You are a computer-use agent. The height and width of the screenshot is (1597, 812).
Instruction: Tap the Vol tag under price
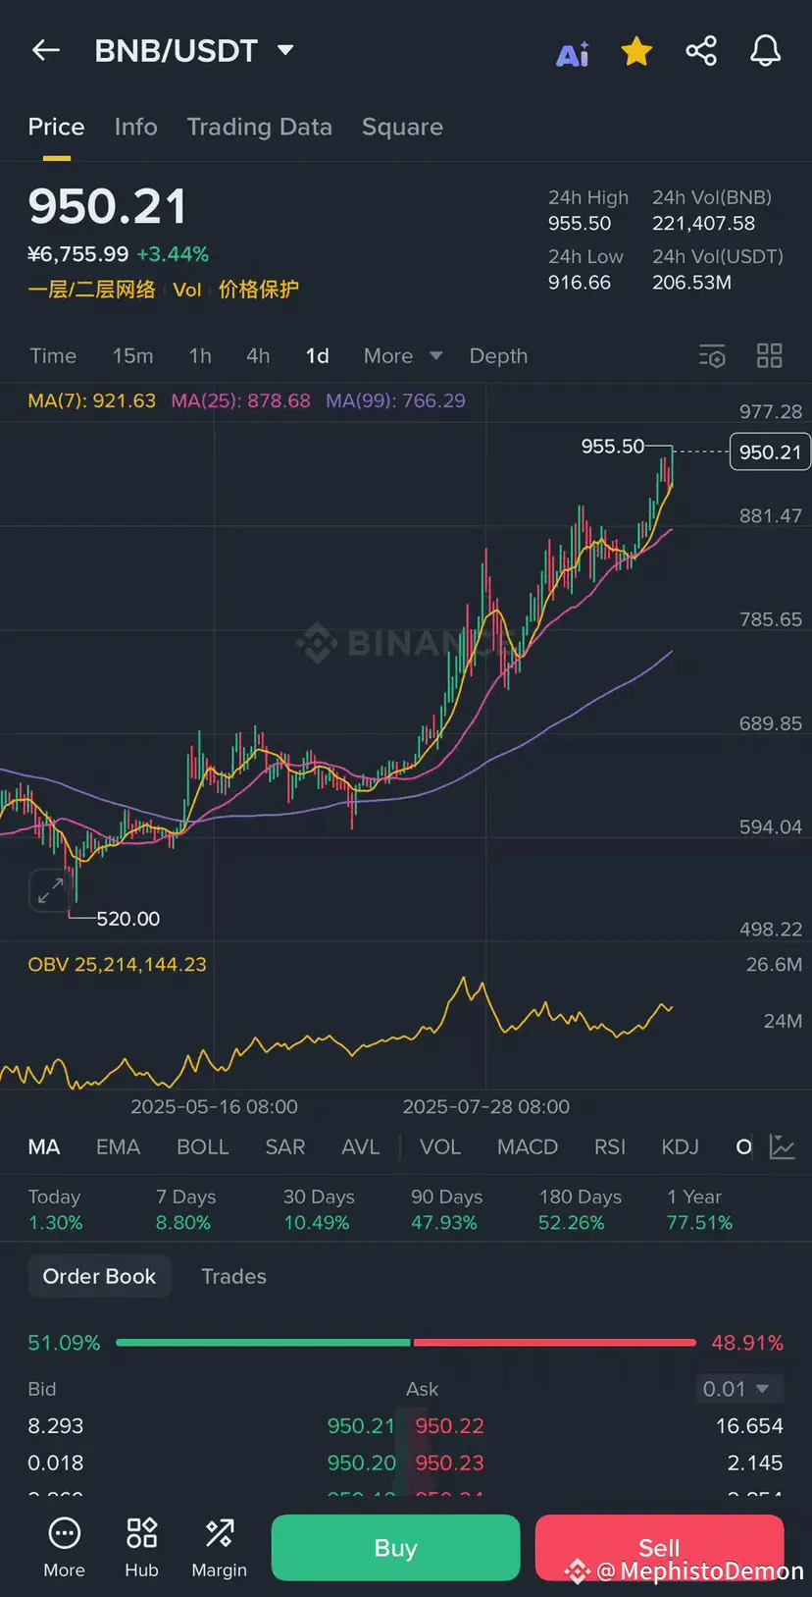186,290
